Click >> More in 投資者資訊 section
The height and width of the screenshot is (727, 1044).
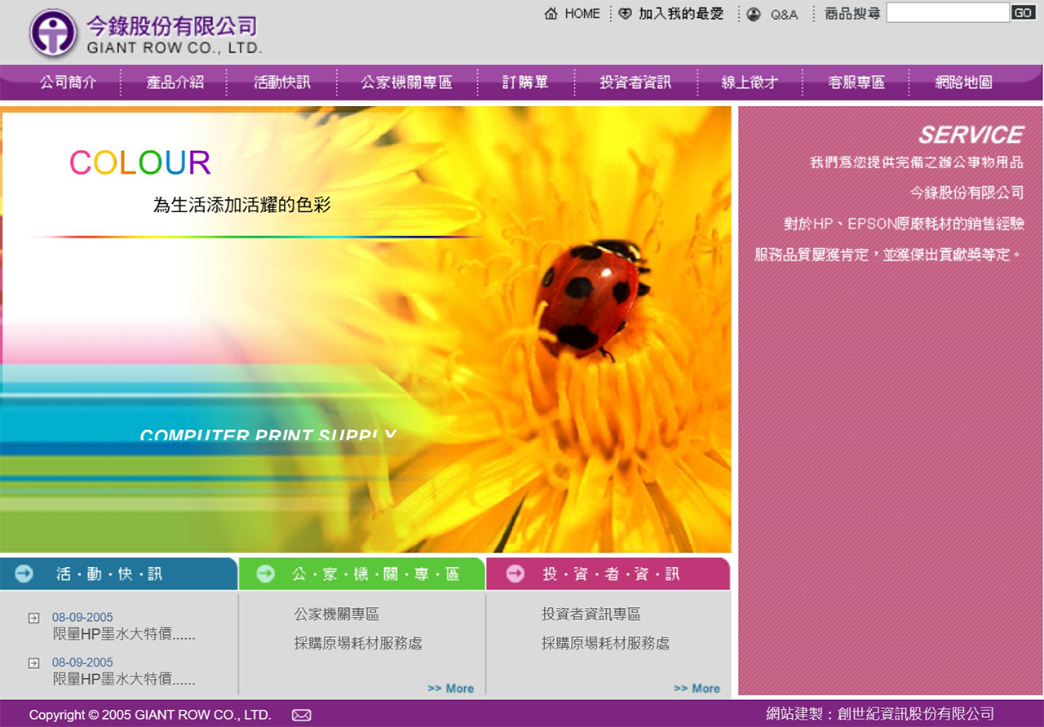coord(697,689)
